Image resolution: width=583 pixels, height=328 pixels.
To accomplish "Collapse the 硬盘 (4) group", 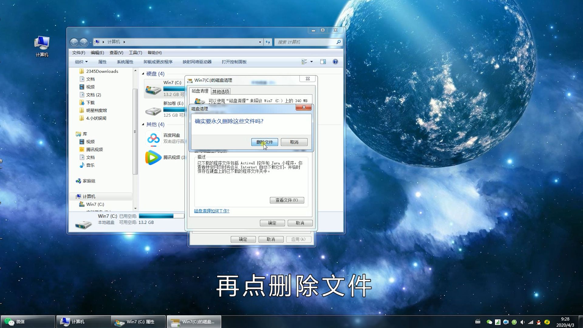I will 143,73.
